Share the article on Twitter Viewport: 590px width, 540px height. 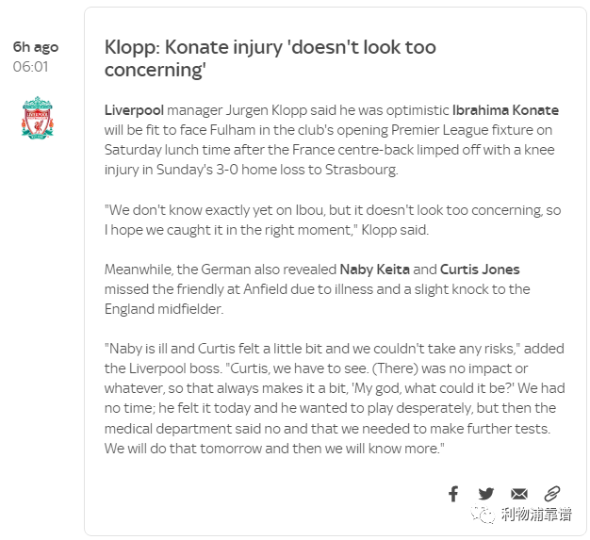[485, 494]
